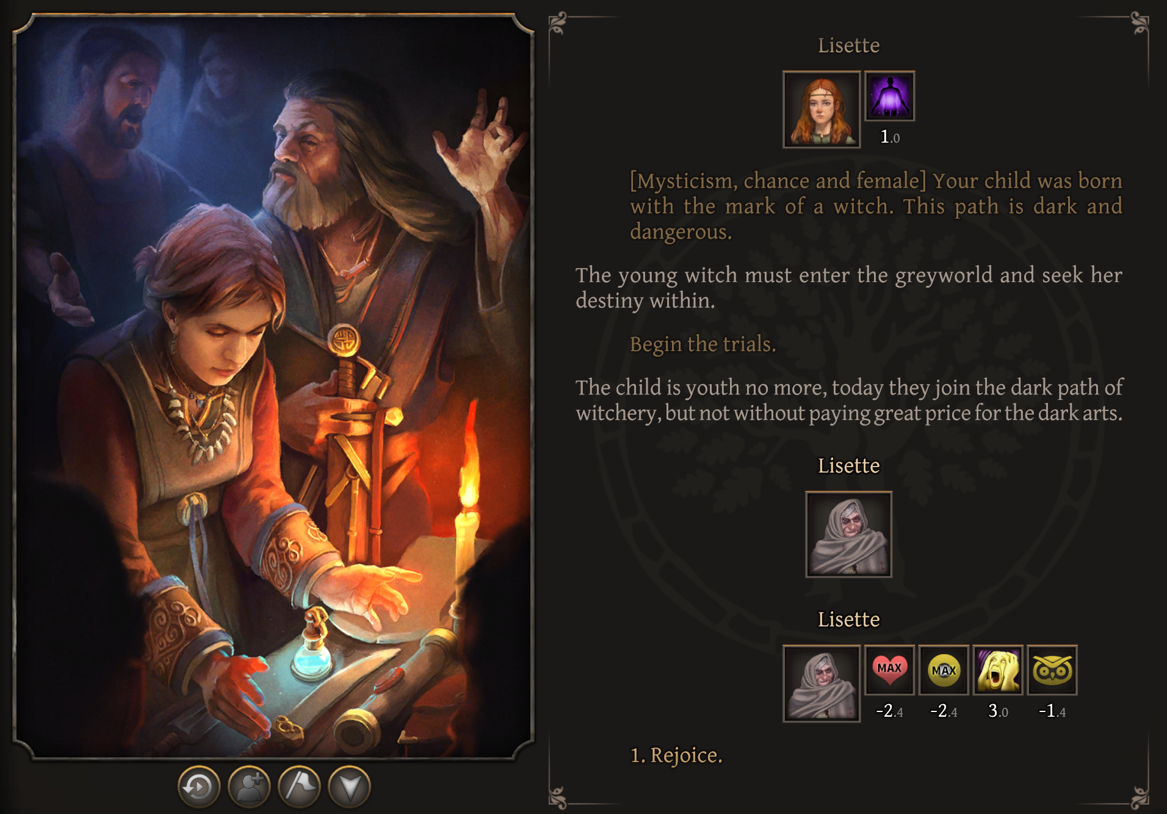The height and width of the screenshot is (814, 1167).
Task: Click the red heart MAX icon
Action: (889, 670)
